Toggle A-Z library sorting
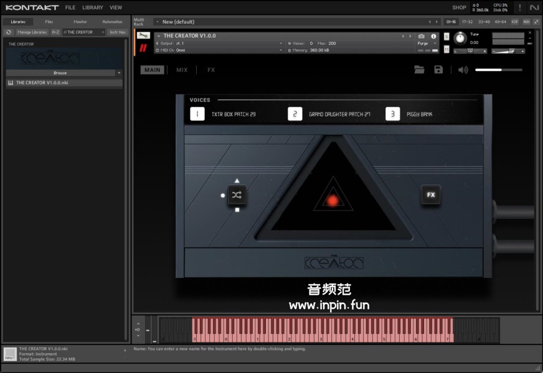The height and width of the screenshot is (373, 543). click(55, 32)
